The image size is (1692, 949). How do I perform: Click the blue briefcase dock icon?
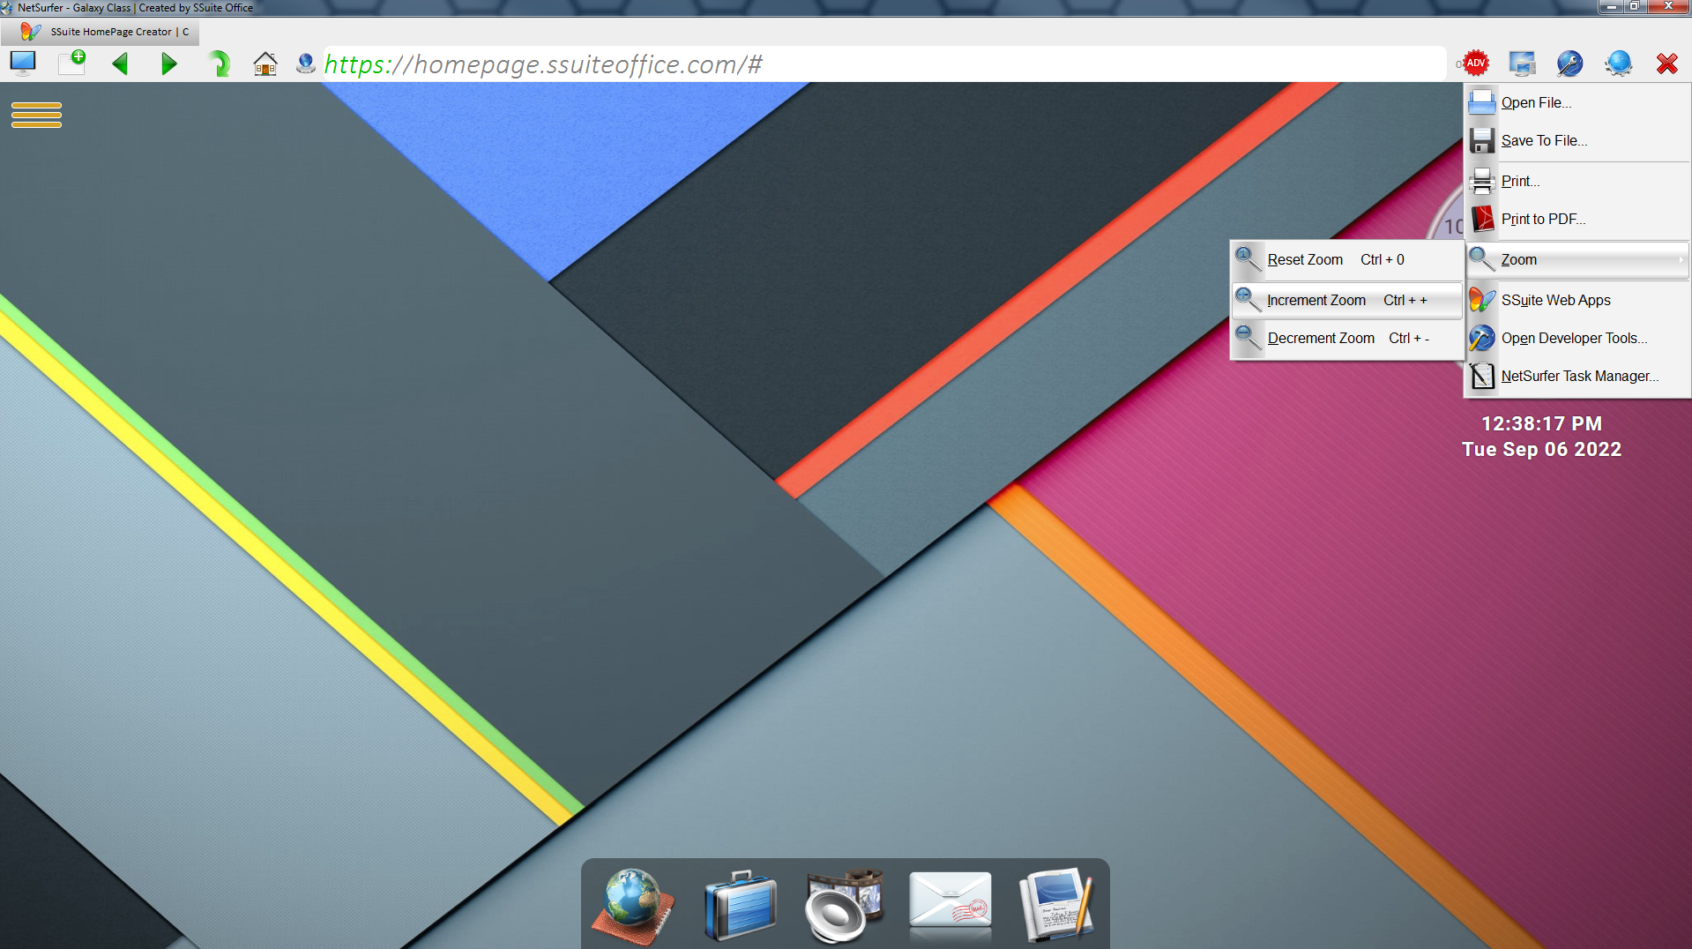740,905
